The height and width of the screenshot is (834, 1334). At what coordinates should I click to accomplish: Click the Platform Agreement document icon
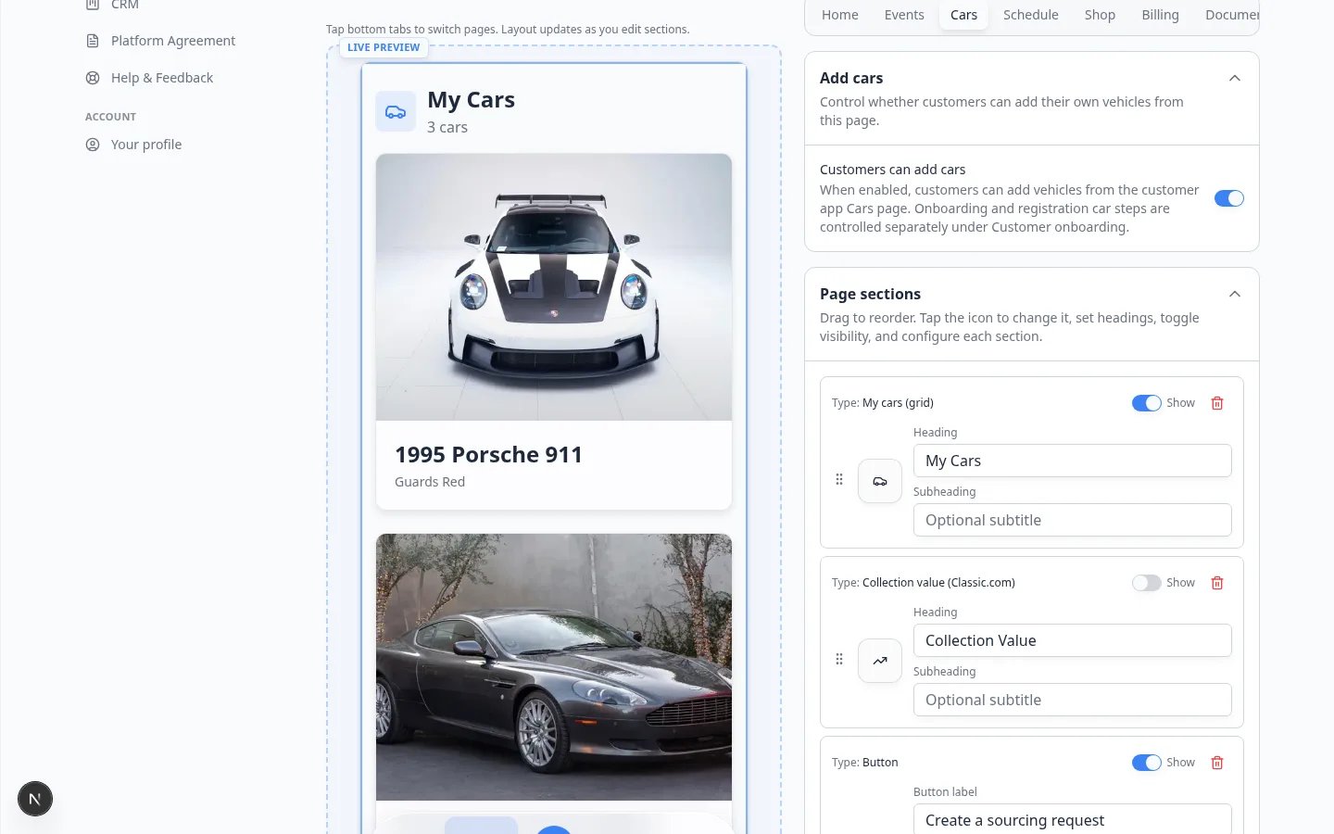93,41
